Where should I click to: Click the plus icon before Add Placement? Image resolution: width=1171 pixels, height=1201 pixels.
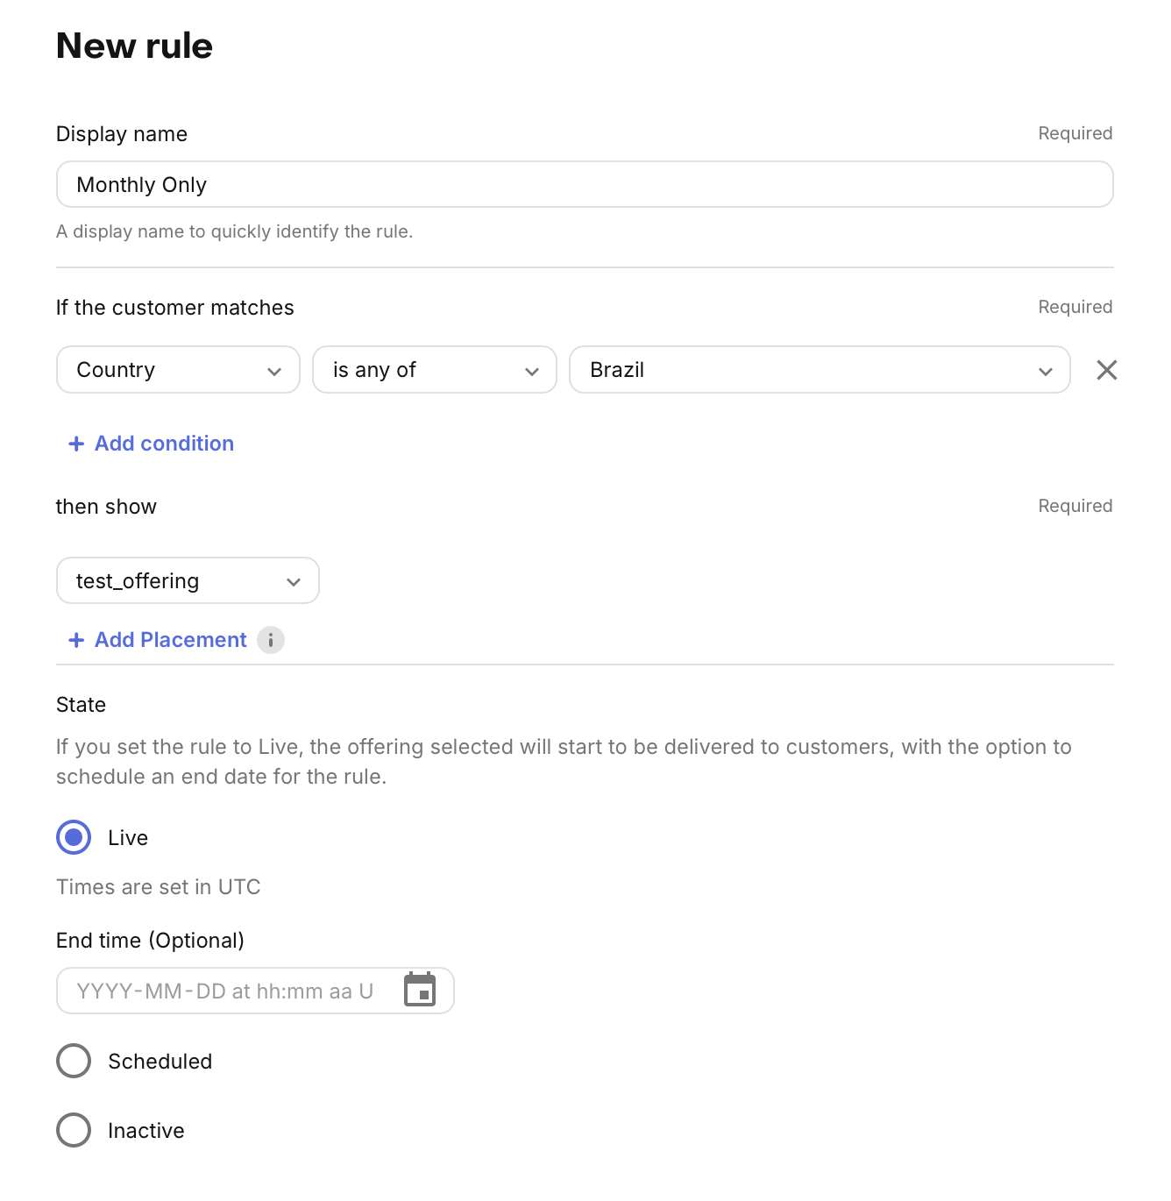coord(76,640)
